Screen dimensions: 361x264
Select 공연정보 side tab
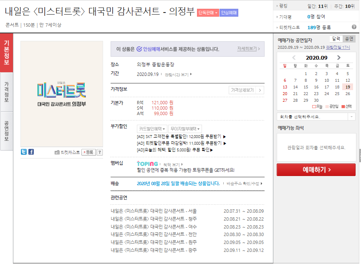(6, 131)
